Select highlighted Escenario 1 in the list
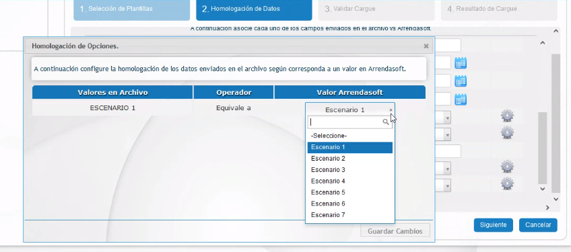The width and height of the screenshot is (571, 252). [350, 147]
